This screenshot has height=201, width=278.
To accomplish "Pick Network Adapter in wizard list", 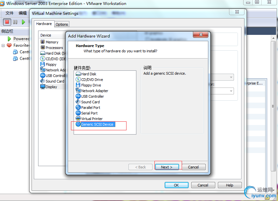I will 92,91.
